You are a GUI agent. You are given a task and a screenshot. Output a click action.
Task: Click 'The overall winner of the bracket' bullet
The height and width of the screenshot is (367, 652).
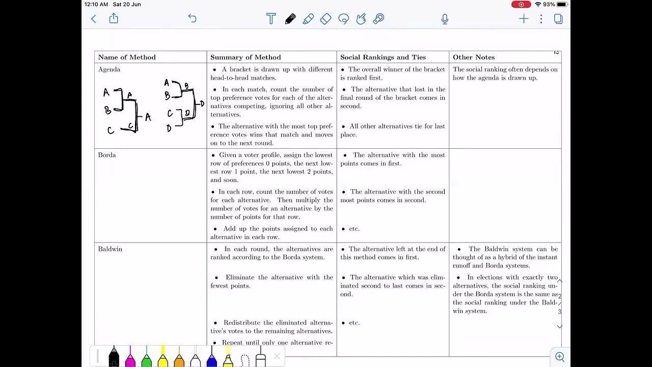(393, 73)
